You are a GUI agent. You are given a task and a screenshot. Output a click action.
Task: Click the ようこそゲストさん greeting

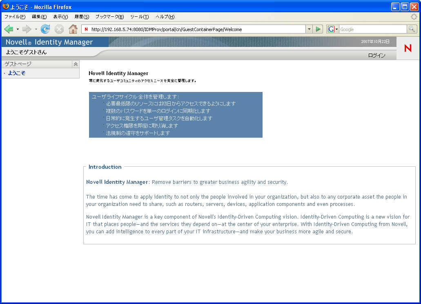[26, 52]
